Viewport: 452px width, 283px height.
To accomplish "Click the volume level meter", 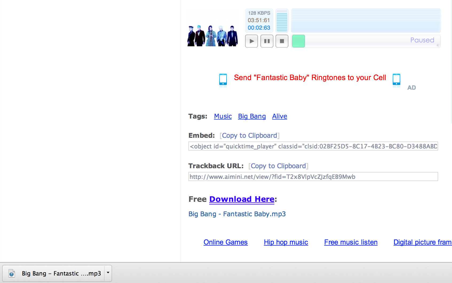I will [x=282, y=21].
